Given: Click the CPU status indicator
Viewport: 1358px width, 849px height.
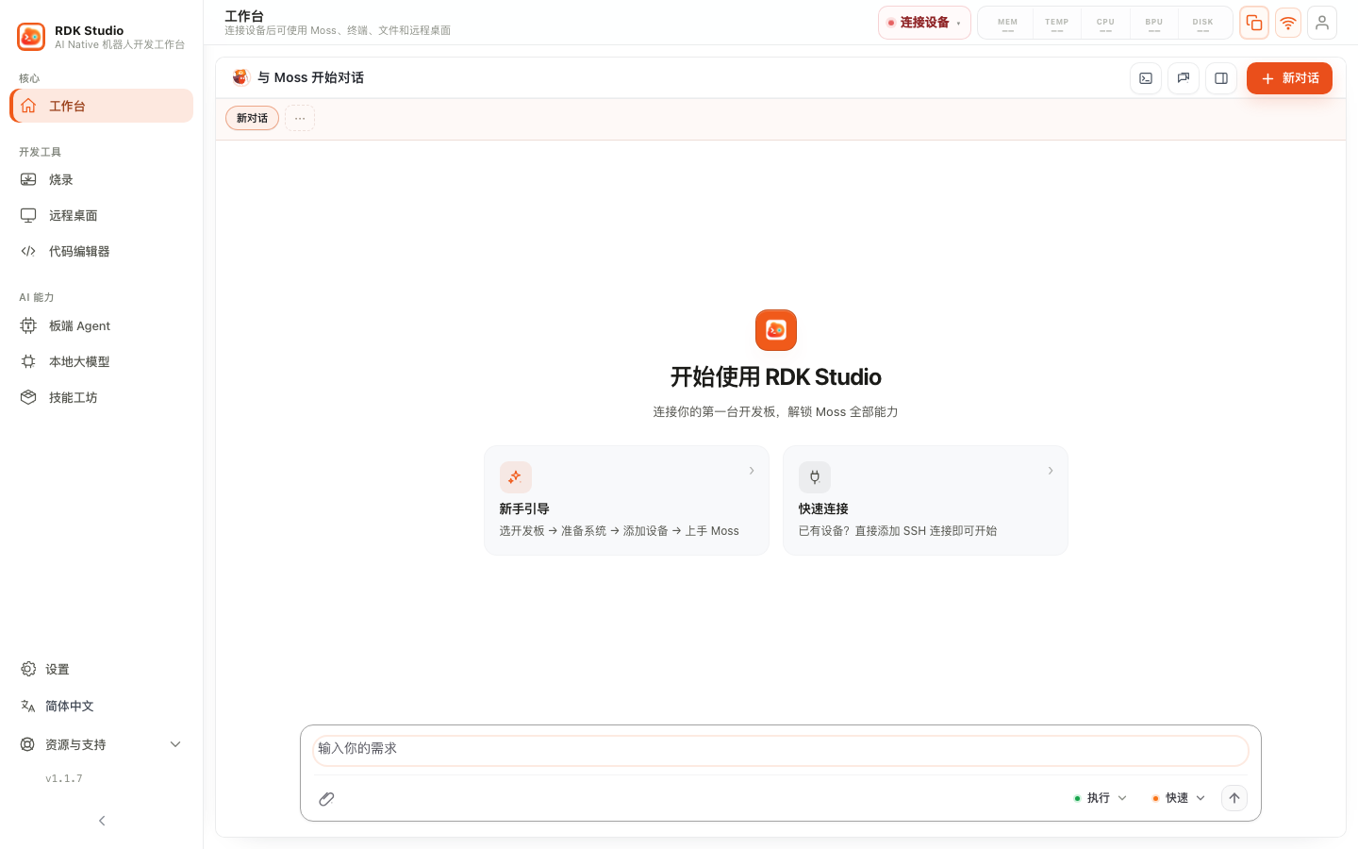Looking at the screenshot, I should coord(1105,23).
